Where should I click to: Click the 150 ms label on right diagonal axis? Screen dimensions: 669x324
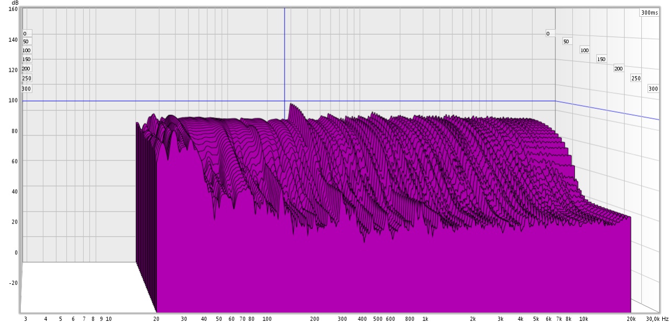point(602,59)
